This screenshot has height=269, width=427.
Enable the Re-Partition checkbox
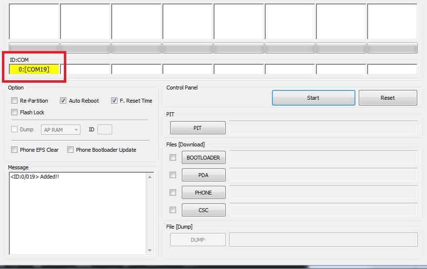pos(15,101)
